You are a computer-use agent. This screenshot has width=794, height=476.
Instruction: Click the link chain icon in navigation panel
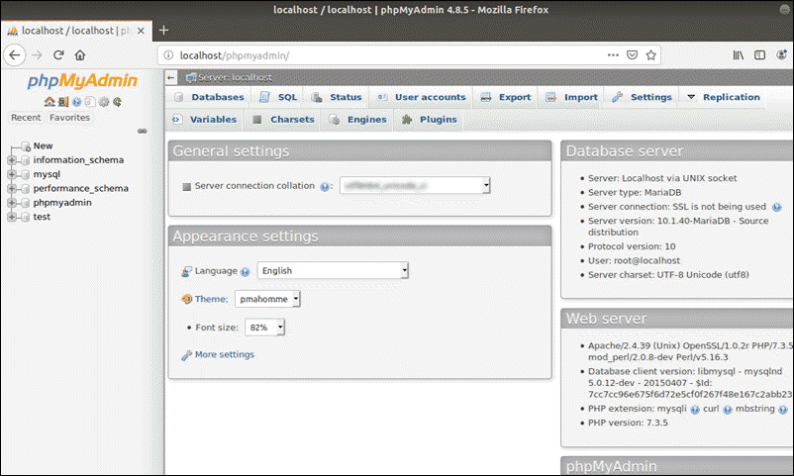click(143, 132)
